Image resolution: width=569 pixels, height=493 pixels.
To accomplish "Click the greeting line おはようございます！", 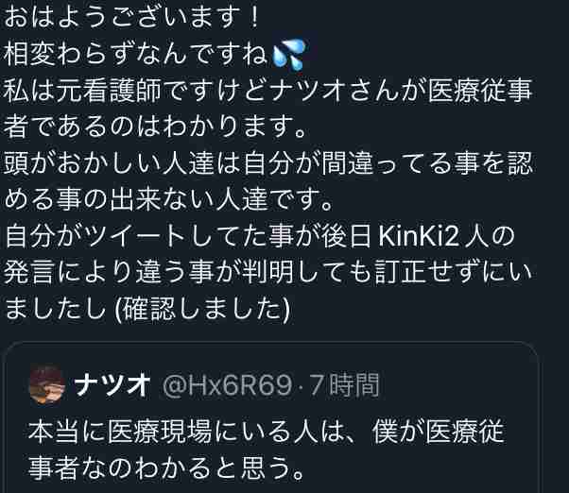I will (x=131, y=17).
